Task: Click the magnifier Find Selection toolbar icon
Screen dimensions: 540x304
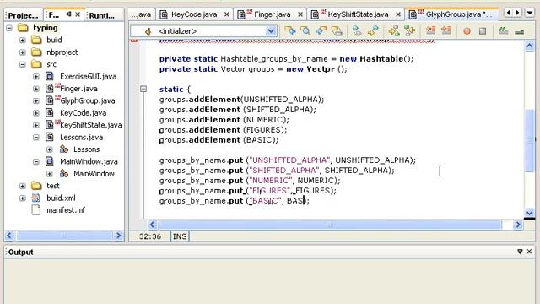Action: click(x=305, y=31)
